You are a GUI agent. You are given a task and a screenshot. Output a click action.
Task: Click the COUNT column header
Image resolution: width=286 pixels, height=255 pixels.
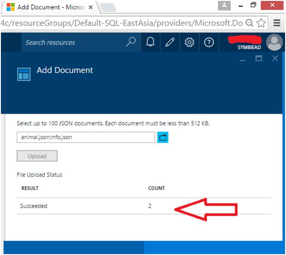156,188
